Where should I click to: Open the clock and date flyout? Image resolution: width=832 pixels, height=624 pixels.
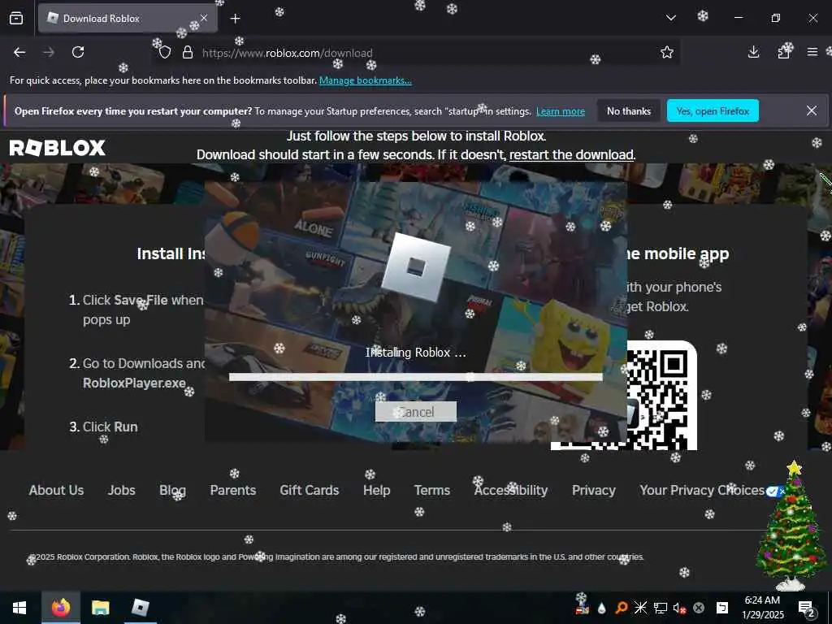(x=762, y=608)
